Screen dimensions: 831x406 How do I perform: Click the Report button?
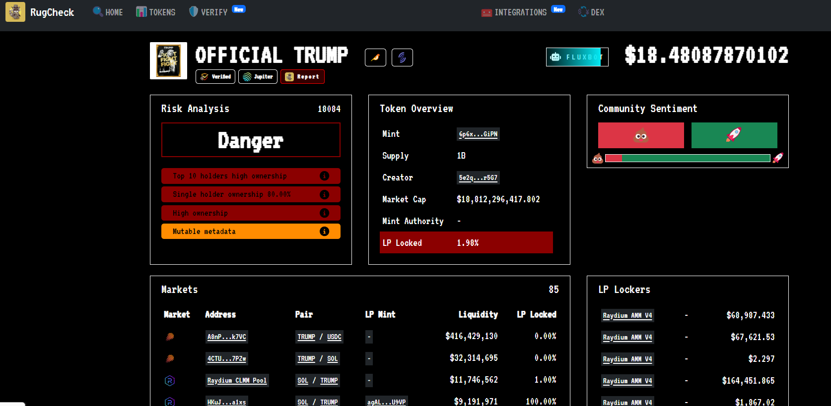(x=302, y=77)
